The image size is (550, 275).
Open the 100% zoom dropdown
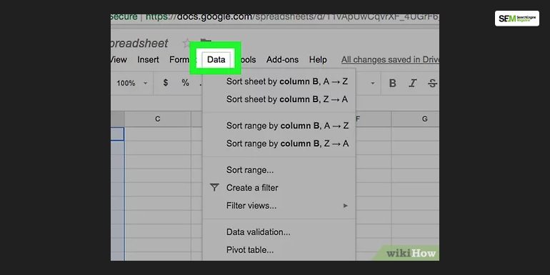tap(132, 83)
